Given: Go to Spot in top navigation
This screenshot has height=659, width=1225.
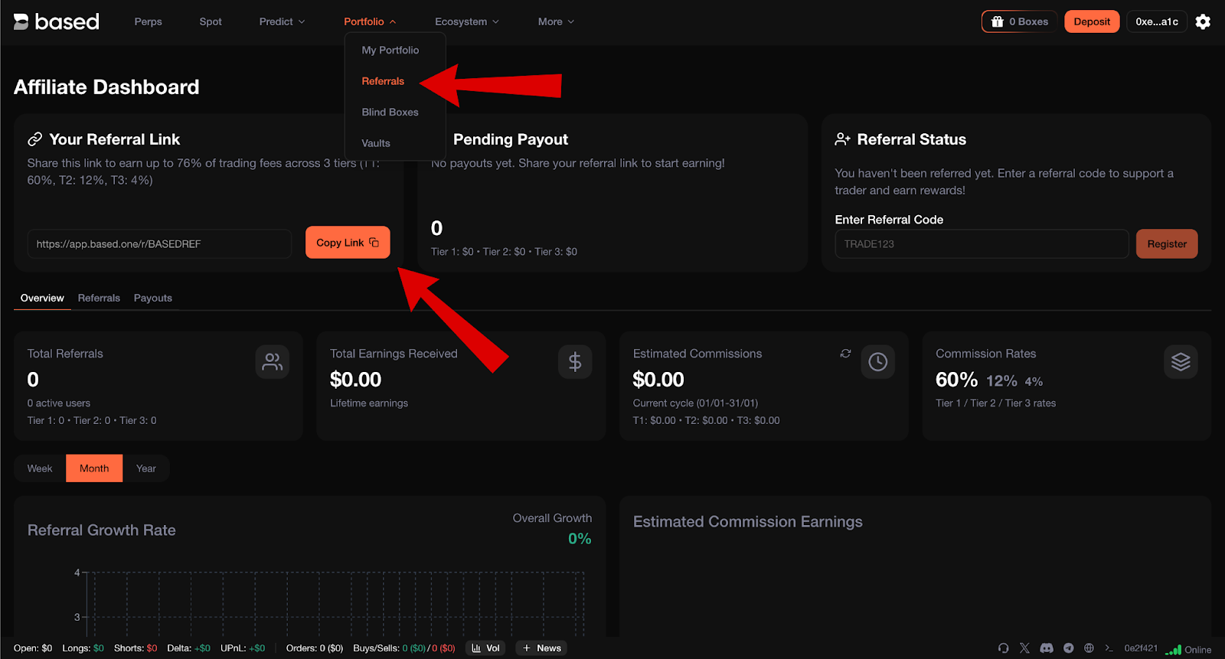Looking at the screenshot, I should 211,21.
